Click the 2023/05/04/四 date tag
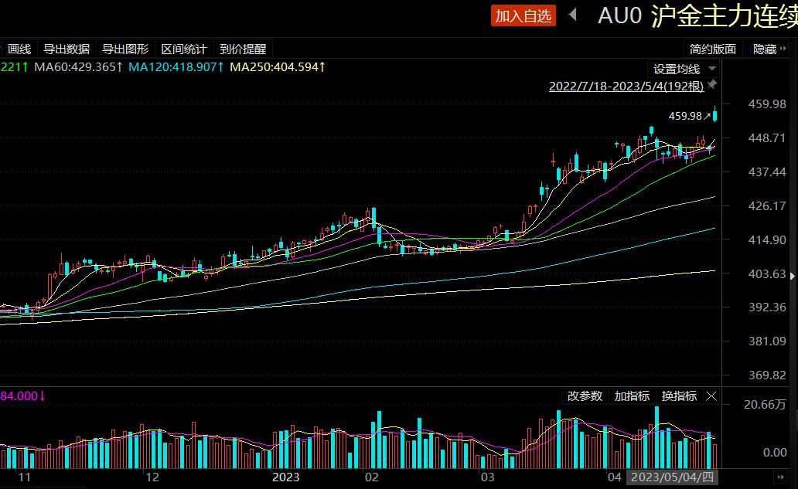This screenshot has width=798, height=489. (672, 477)
